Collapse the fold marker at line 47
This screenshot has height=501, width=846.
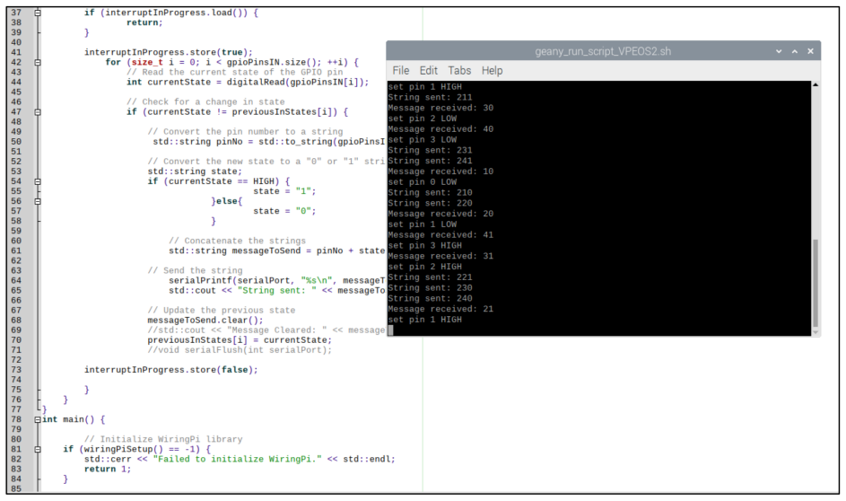coord(38,111)
